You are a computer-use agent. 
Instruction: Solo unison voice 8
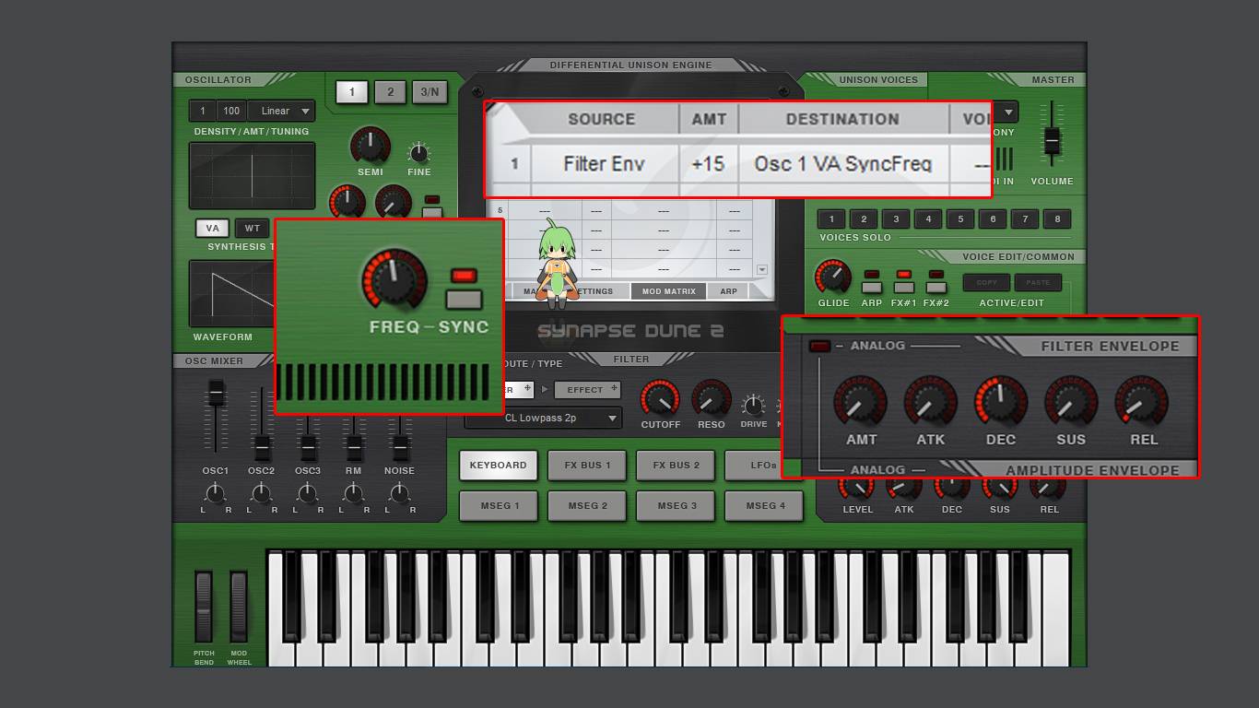click(1057, 219)
